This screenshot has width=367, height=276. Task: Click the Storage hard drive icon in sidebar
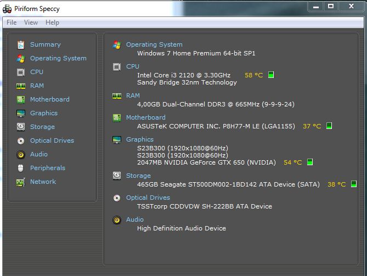coord(21,127)
